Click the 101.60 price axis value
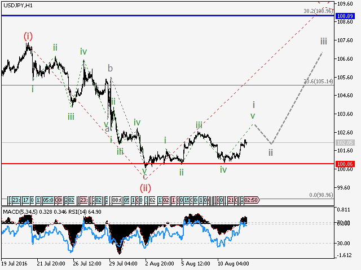This screenshot has width=361, height=270. (345, 151)
